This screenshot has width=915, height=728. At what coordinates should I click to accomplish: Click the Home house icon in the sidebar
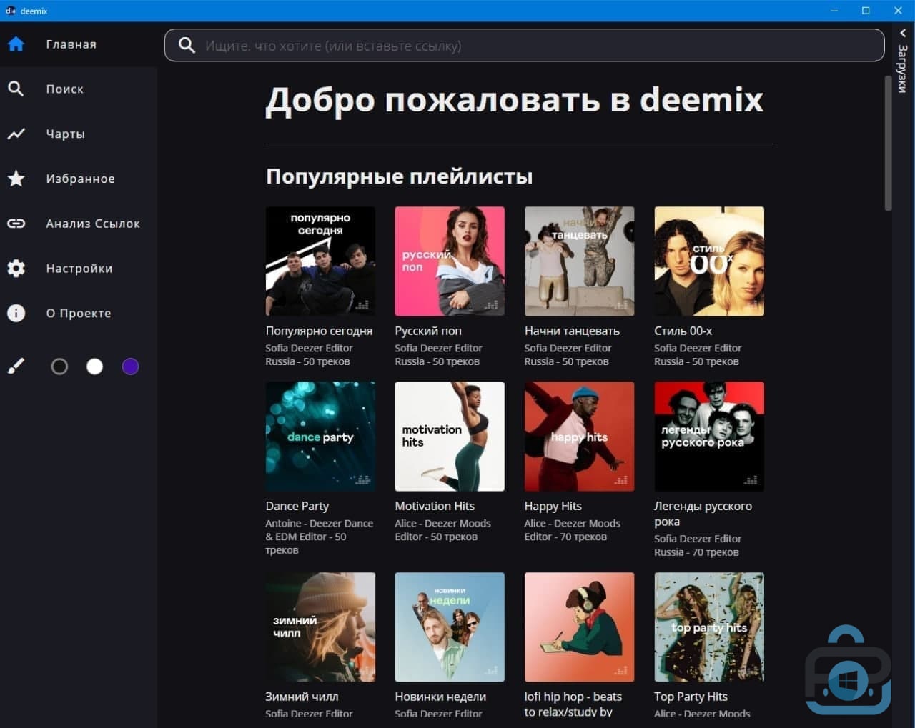click(16, 44)
